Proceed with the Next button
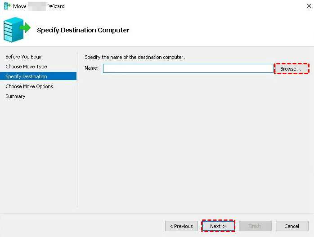The height and width of the screenshot is (237, 314). [x=218, y=226]
